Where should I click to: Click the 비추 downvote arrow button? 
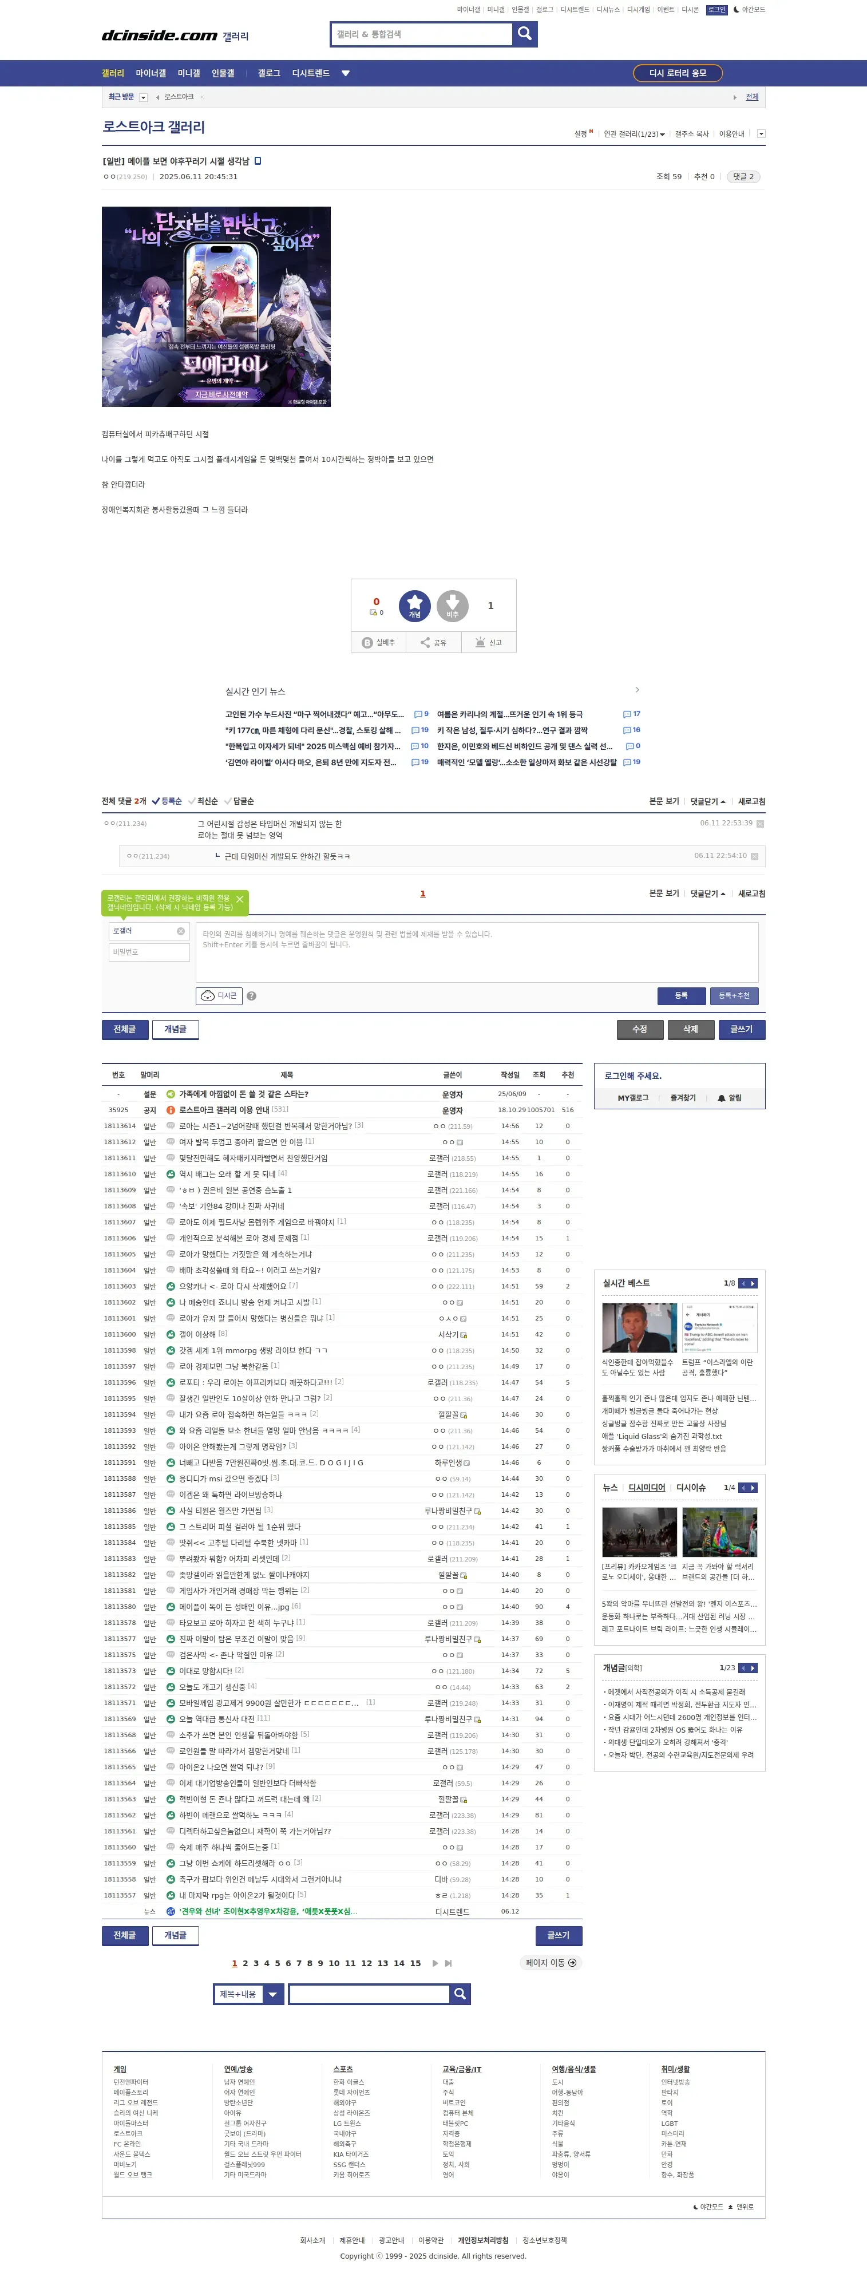[x=452, y=606]
